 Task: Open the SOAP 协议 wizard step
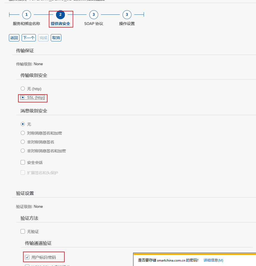pos(94,15)
